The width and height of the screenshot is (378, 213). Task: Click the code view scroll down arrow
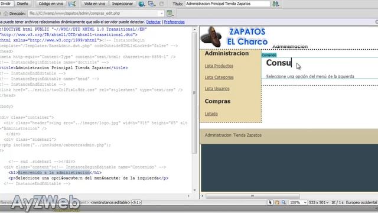(x=194, y=191)
